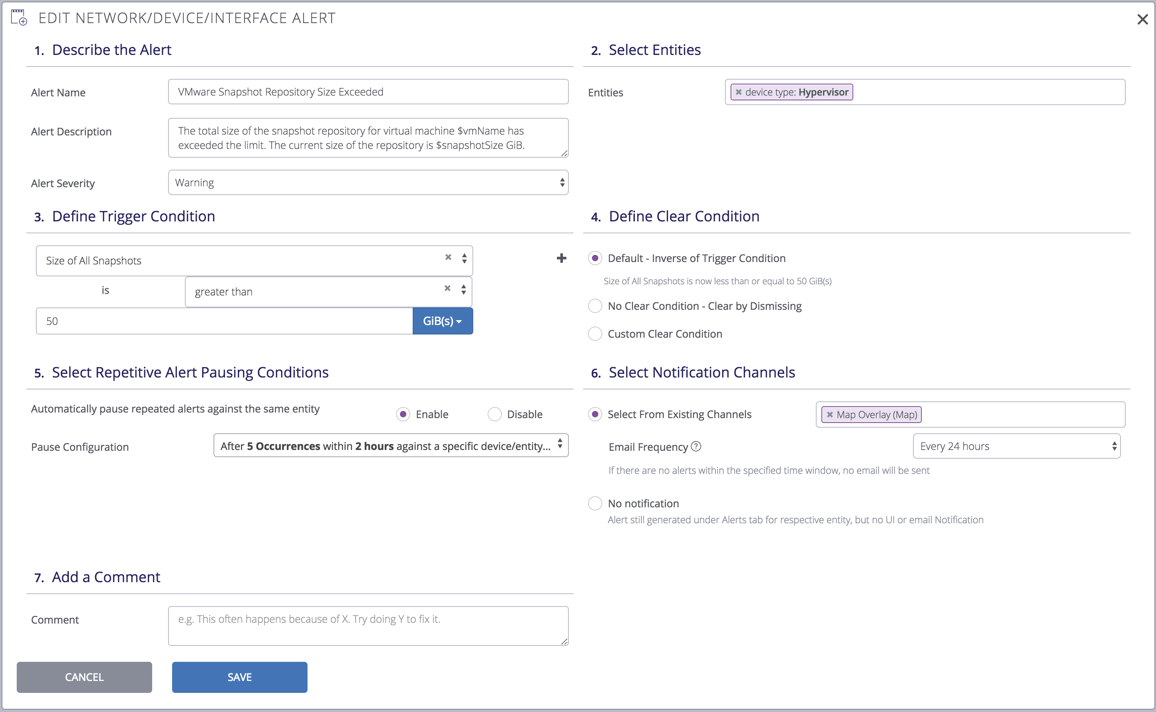Click the 'Alert Severity' label
This screenshot has width=1156, height=712.
pos(63,183)
